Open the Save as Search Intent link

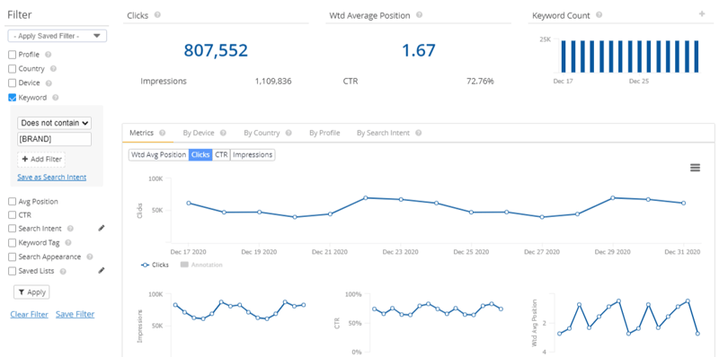(52, 177)
